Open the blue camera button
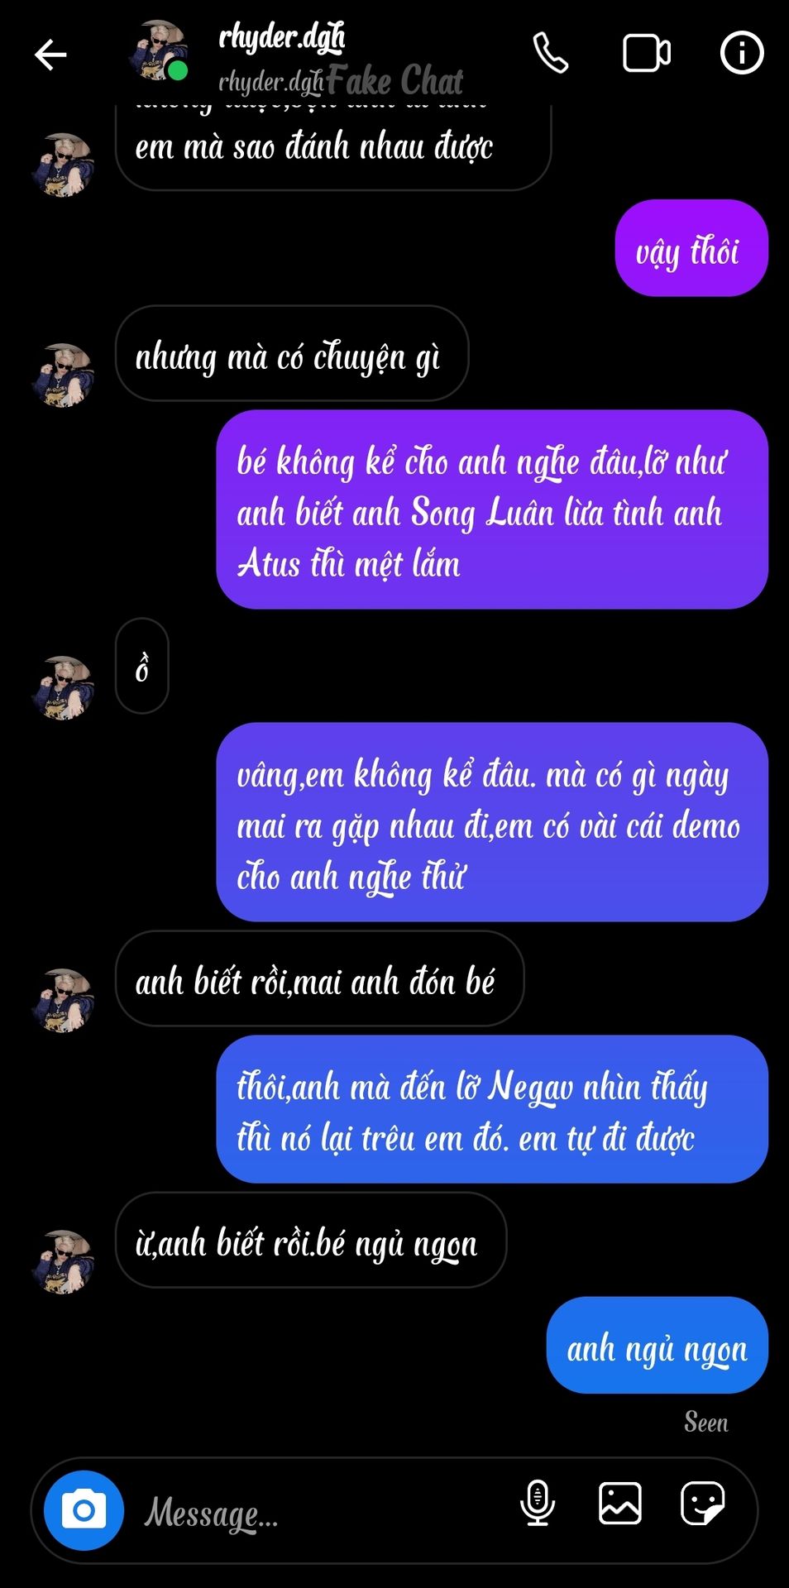Image resolution: width=789 pixels, height=1588 pixels. pyautogui.click(x=84, y=1510)
